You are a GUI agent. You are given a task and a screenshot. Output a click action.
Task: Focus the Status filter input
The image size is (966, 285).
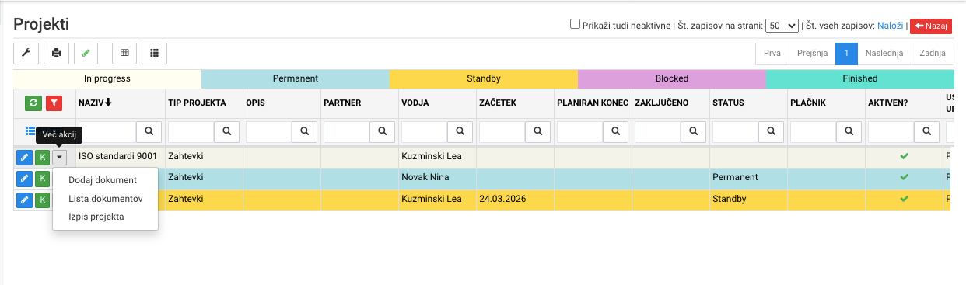pos(736,131)
